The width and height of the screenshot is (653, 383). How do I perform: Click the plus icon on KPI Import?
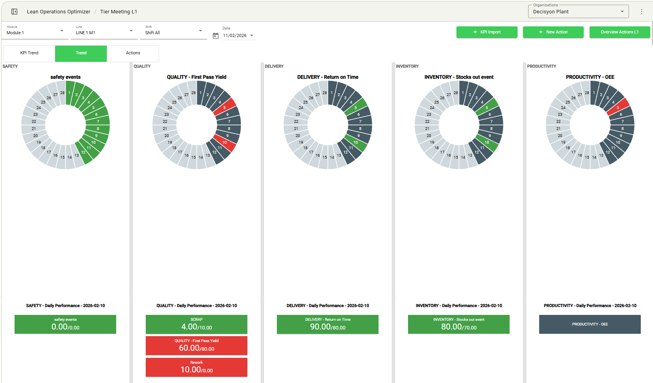475,32
